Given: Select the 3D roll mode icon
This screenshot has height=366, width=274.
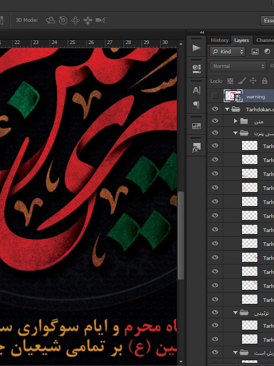Looking at the screenshot, I should 63,20.
